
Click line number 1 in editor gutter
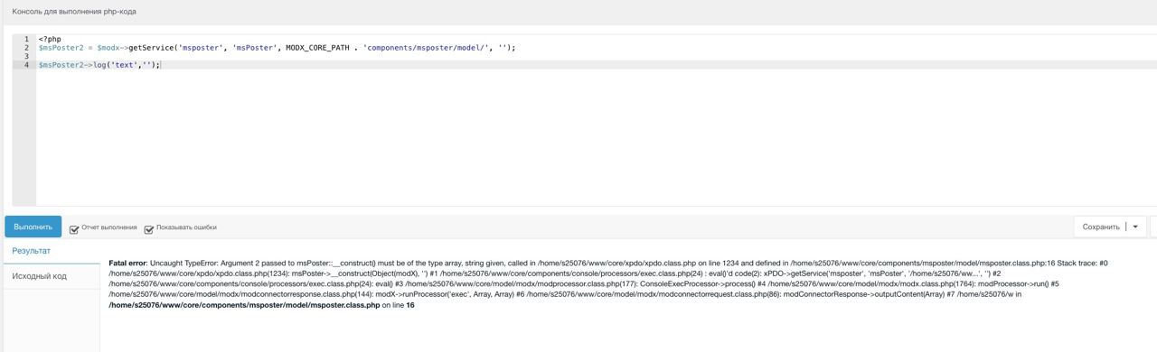coord(27,40)
